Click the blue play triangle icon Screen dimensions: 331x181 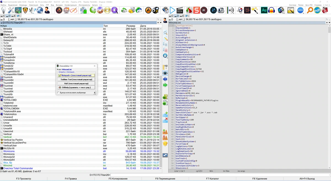click(172, 11)
